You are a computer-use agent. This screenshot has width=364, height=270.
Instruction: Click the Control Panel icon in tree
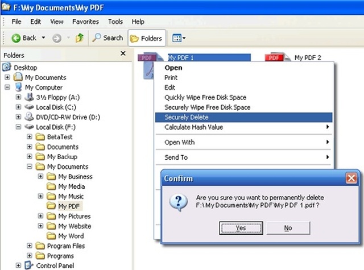[29, 265]
